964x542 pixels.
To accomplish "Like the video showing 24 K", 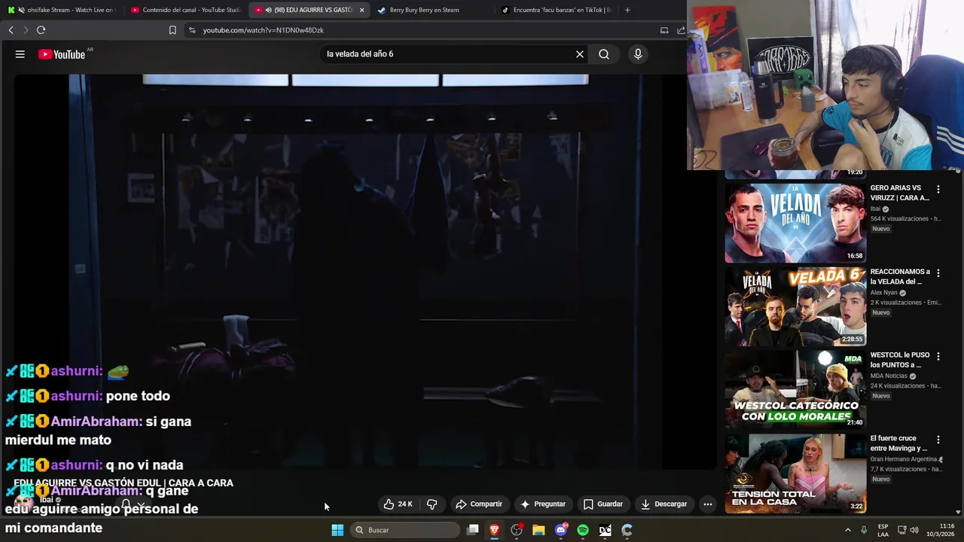I will click(x=398, y=504).
